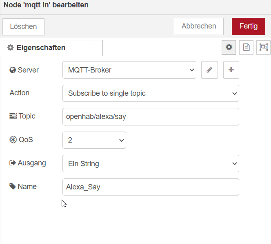This screenshot has width=271, height=244.
Task: Click the QoS icon next to the label
Action: coord(13,140)
